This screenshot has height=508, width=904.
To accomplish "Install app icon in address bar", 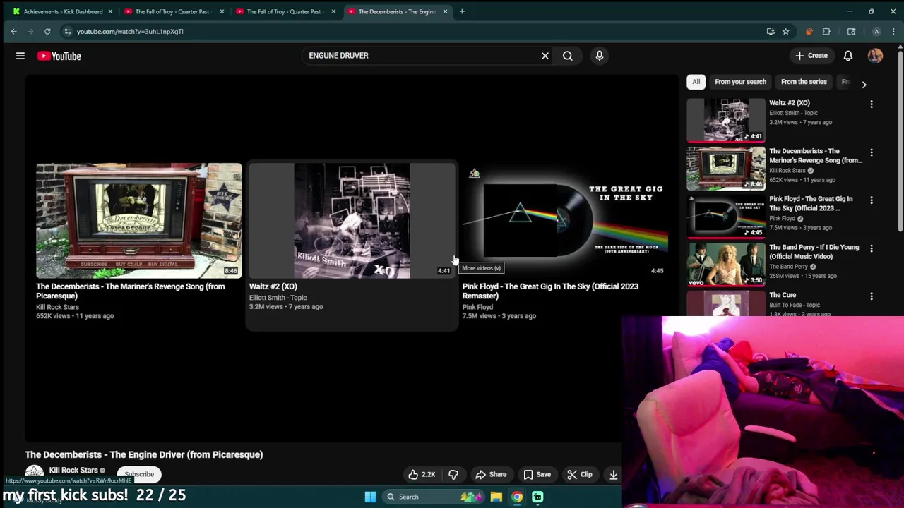I will [x=771, y=31].
